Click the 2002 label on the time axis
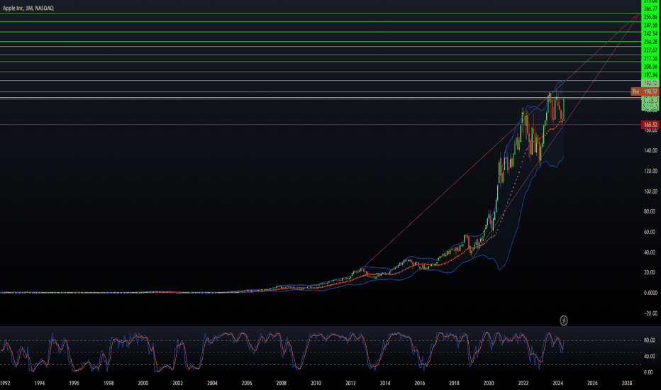The image size is (661, 390). coord(177,383)
